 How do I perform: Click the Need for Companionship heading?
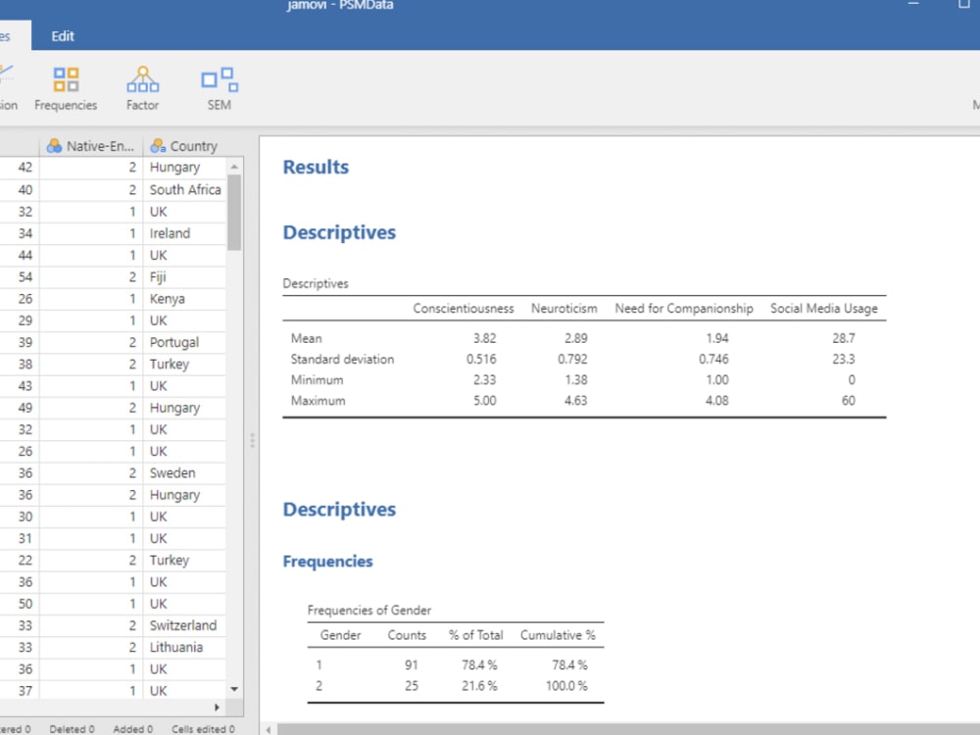[x=684, y=308]
